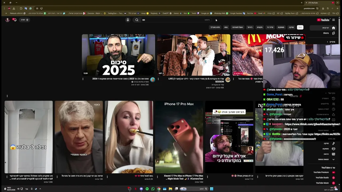Open YouTube Music in sidebar
342x192 pixels.
[325, 183]
